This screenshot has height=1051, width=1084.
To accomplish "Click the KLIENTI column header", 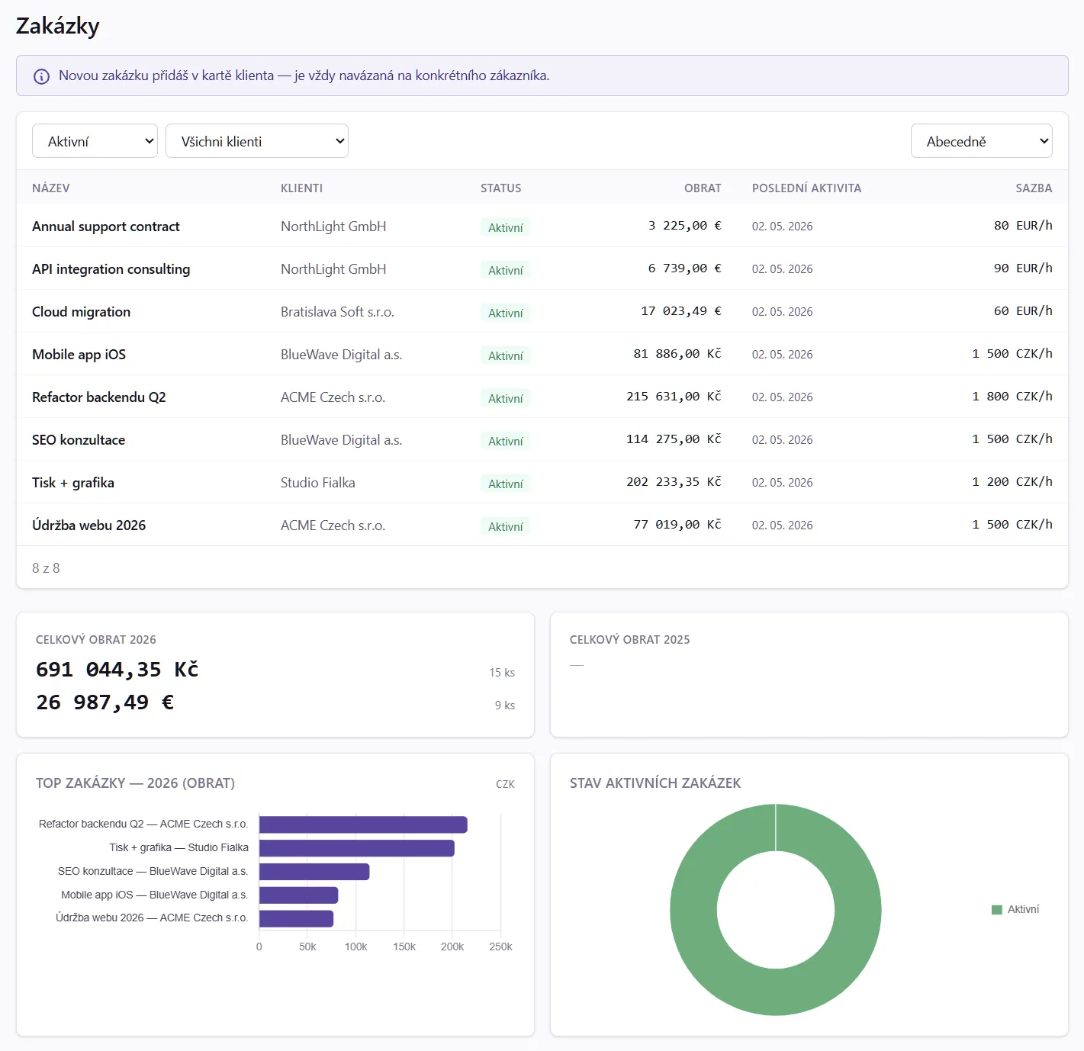I will pos(301,188).
